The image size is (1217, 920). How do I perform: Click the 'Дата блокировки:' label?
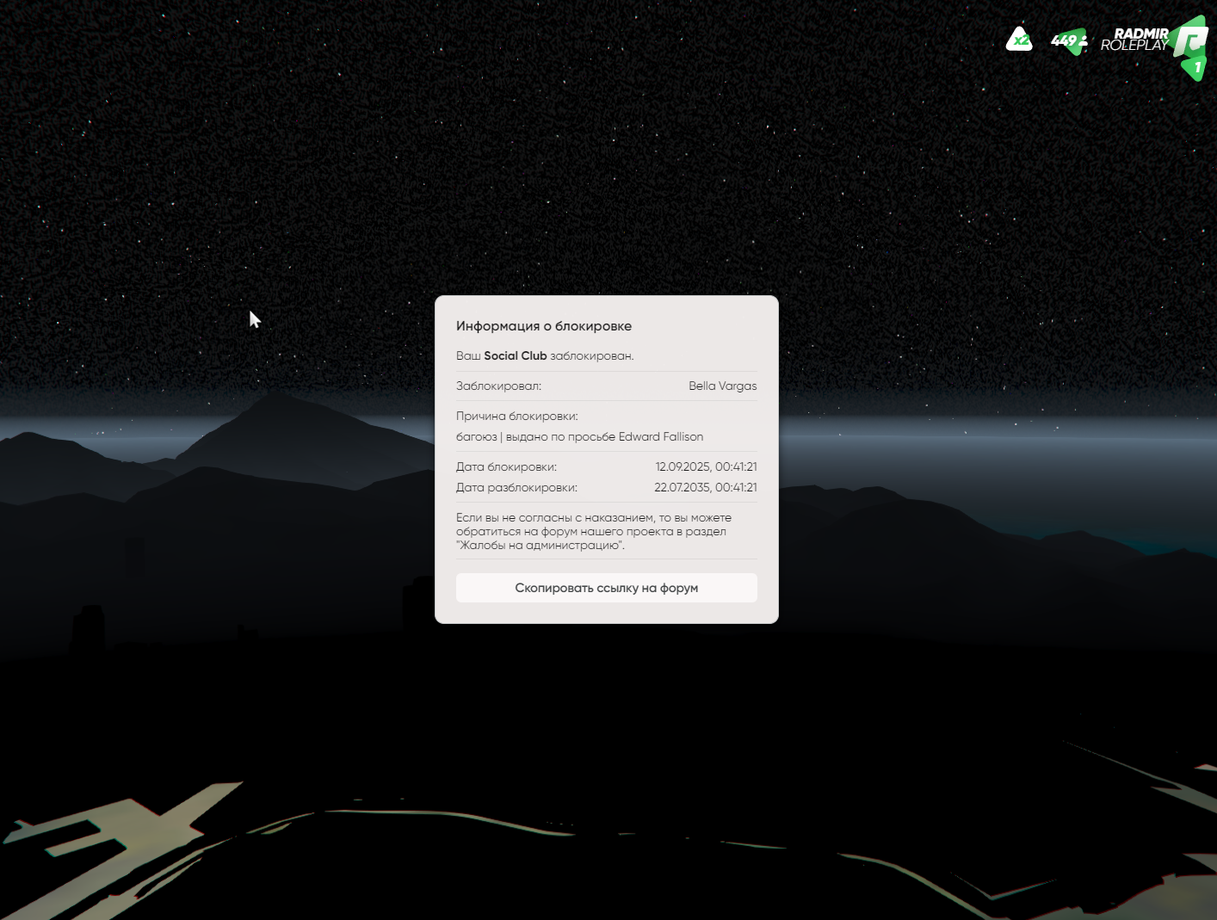tap(506, 466)
